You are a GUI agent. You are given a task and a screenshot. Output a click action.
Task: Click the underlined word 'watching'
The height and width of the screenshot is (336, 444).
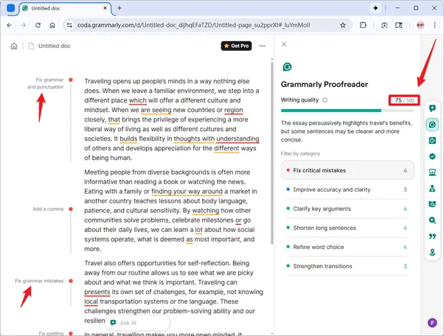[x=206, y=211]
